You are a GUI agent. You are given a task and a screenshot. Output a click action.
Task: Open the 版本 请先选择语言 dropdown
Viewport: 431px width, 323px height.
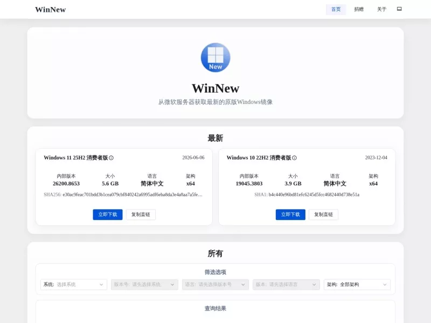[286, 285]
